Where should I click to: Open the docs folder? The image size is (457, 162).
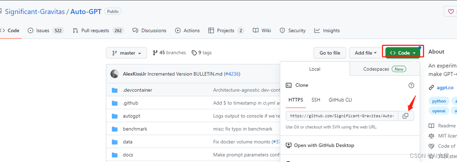[128, 155]
